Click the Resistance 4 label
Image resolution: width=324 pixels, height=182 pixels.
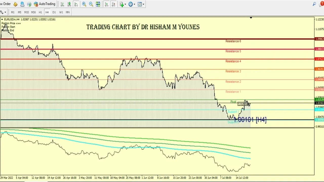point(233,61)
